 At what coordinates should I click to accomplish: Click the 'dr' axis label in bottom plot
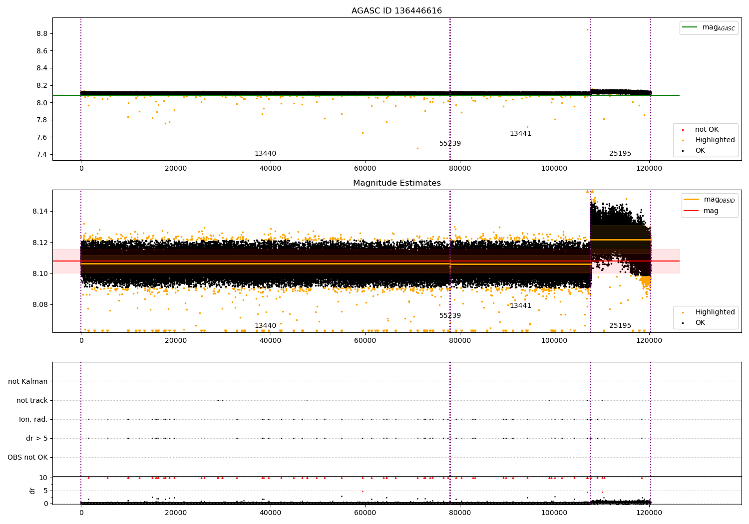pyautogui.click(x=32, y=491)
